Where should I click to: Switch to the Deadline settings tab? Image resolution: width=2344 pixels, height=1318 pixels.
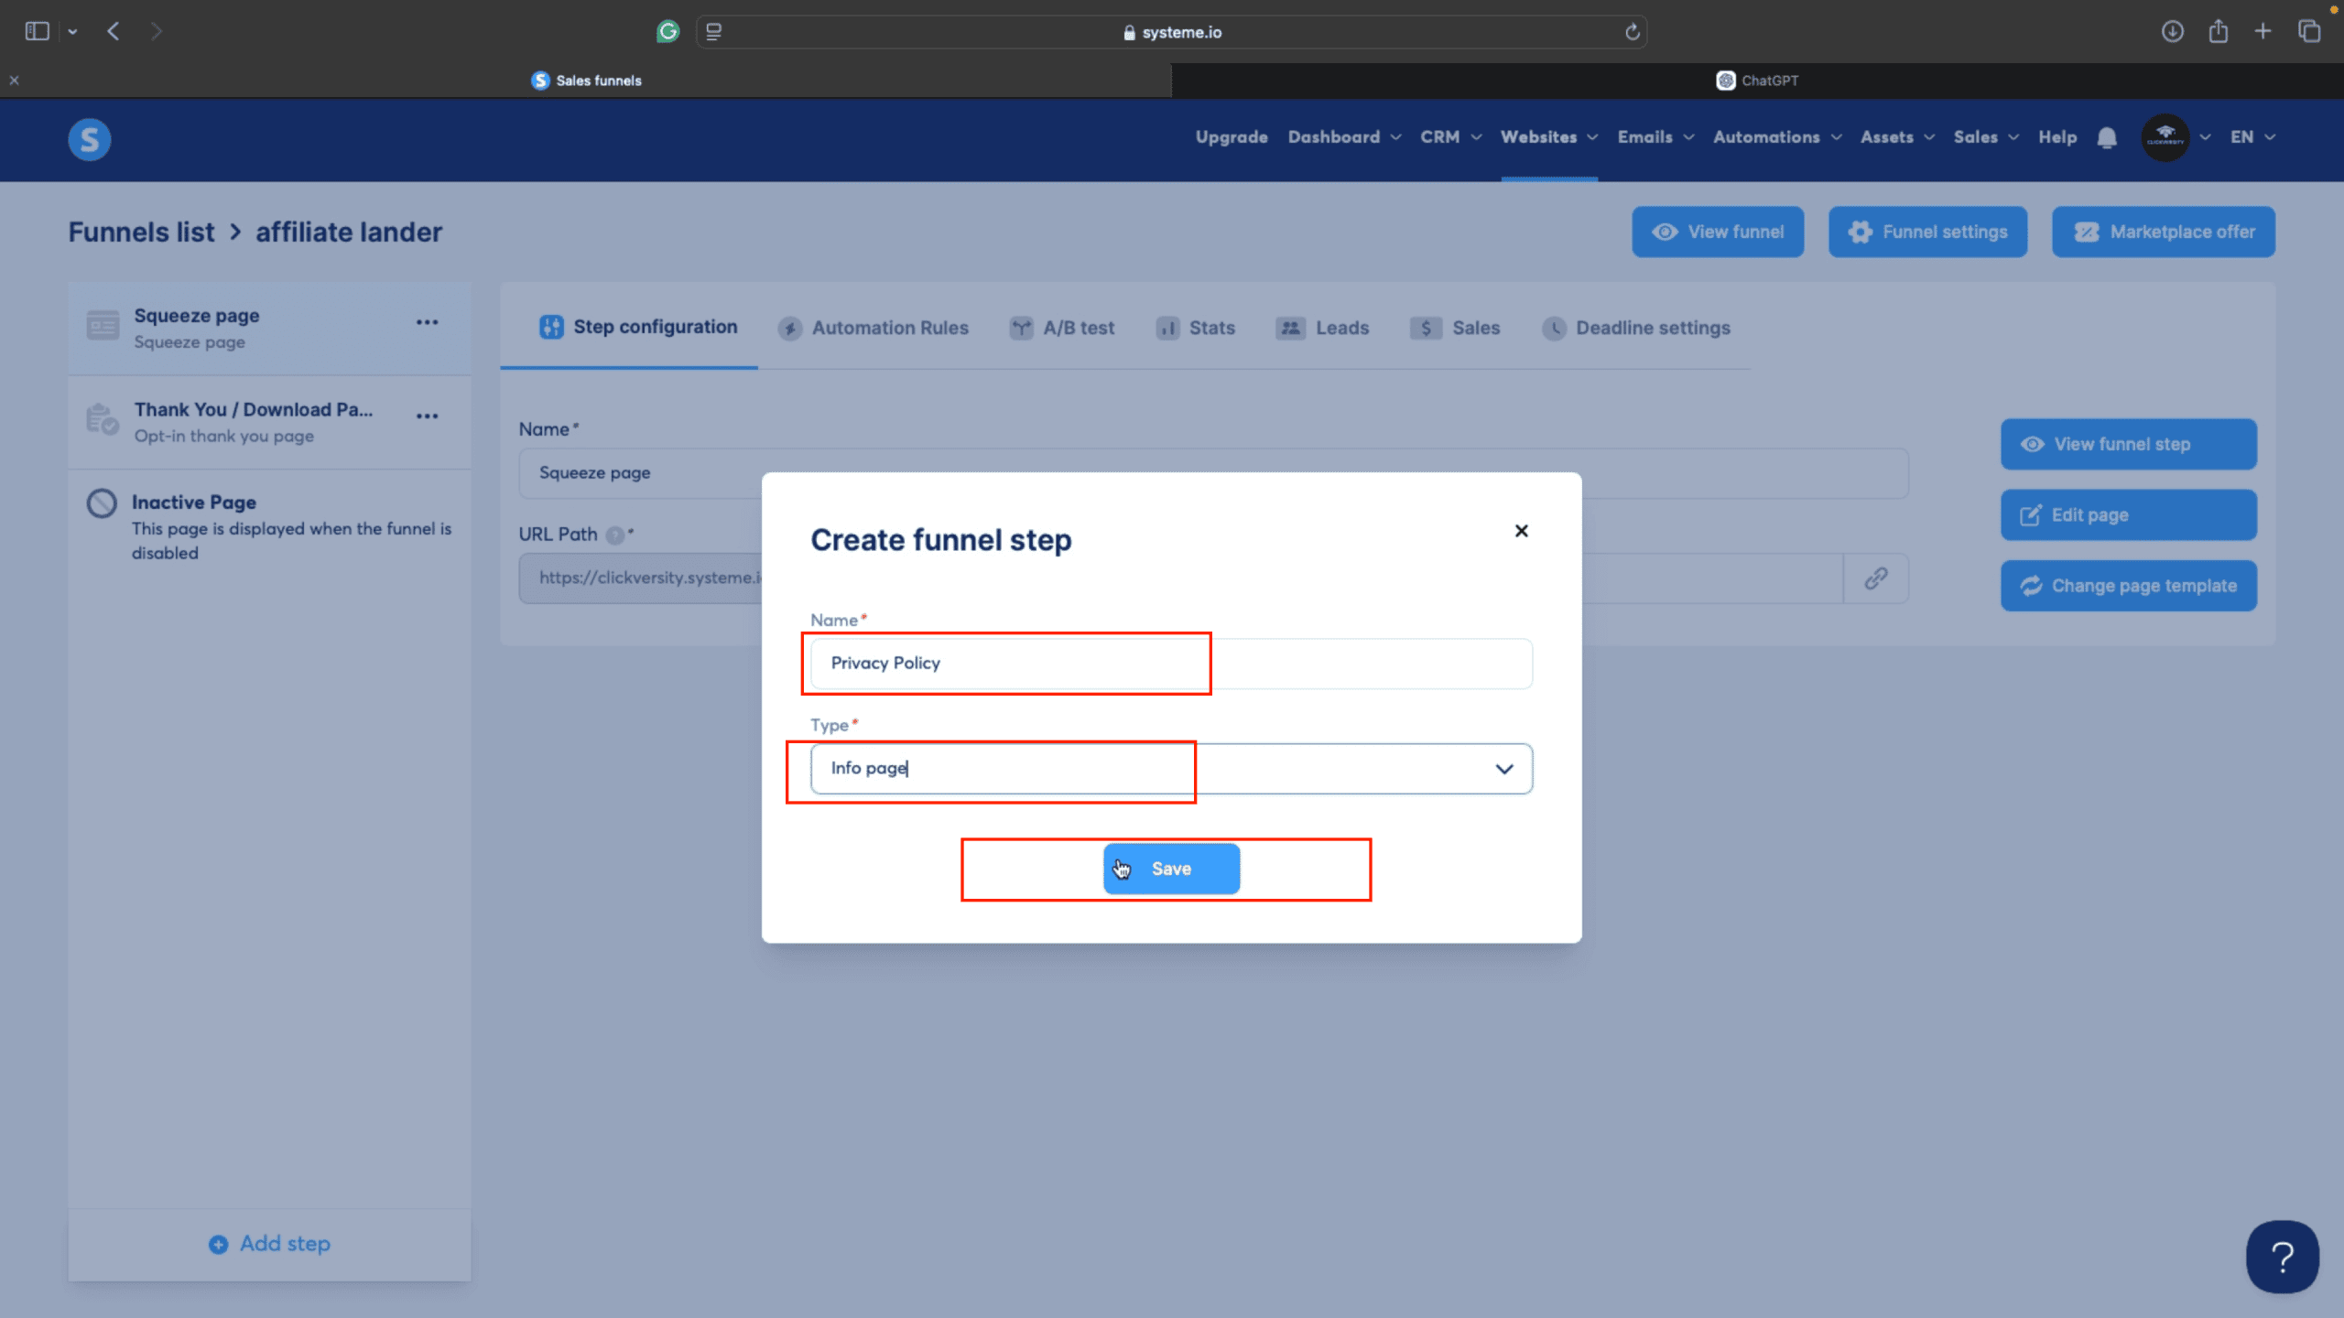click(1635, 328)
